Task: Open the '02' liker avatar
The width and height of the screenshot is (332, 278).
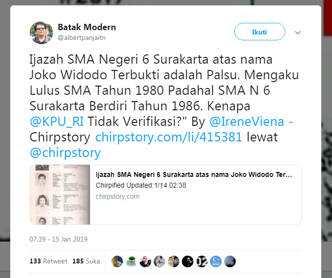Action: click(x=202, y=261)
